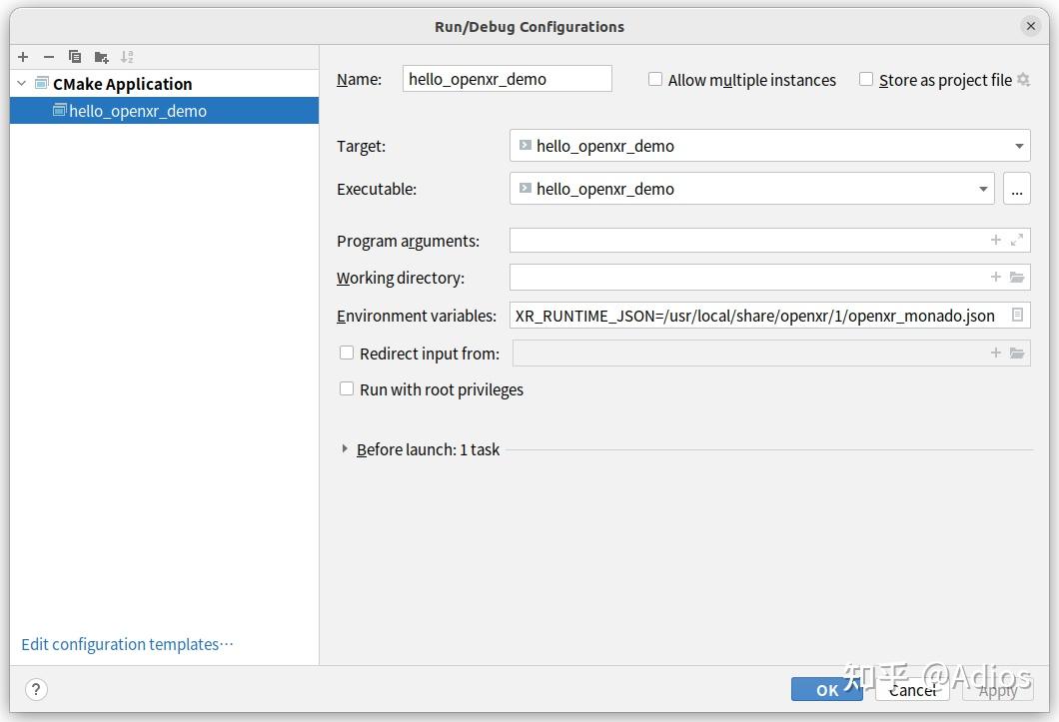
Task: Open Edit configuration templates link
Action: [127, 644]
